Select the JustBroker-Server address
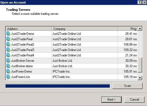 tap(23, 61)
